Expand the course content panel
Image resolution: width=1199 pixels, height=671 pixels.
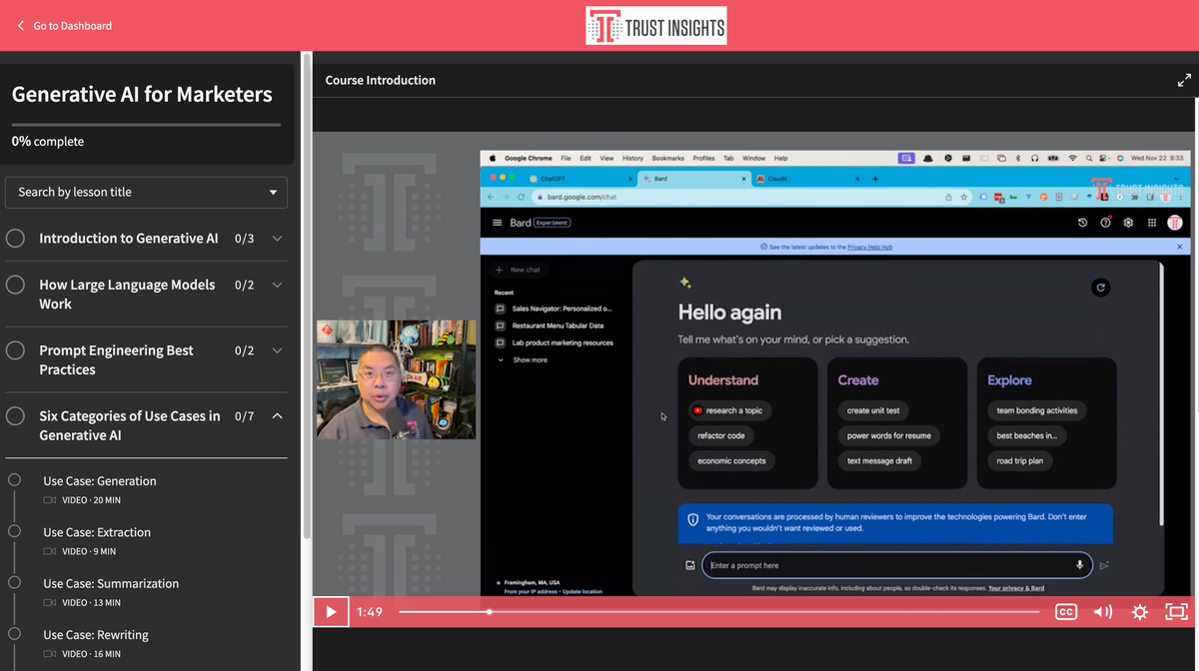pos(1184,80)
